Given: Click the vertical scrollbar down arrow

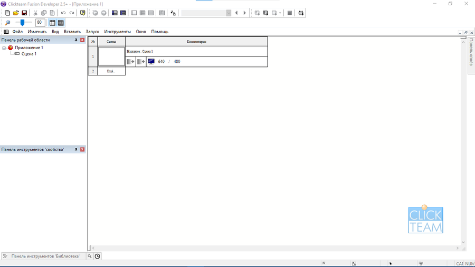Looking at the screenshot, I should [463, 243].
